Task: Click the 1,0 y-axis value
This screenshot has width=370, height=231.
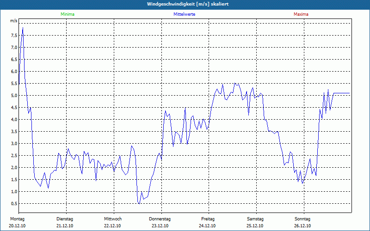Action: pos(14,192)
